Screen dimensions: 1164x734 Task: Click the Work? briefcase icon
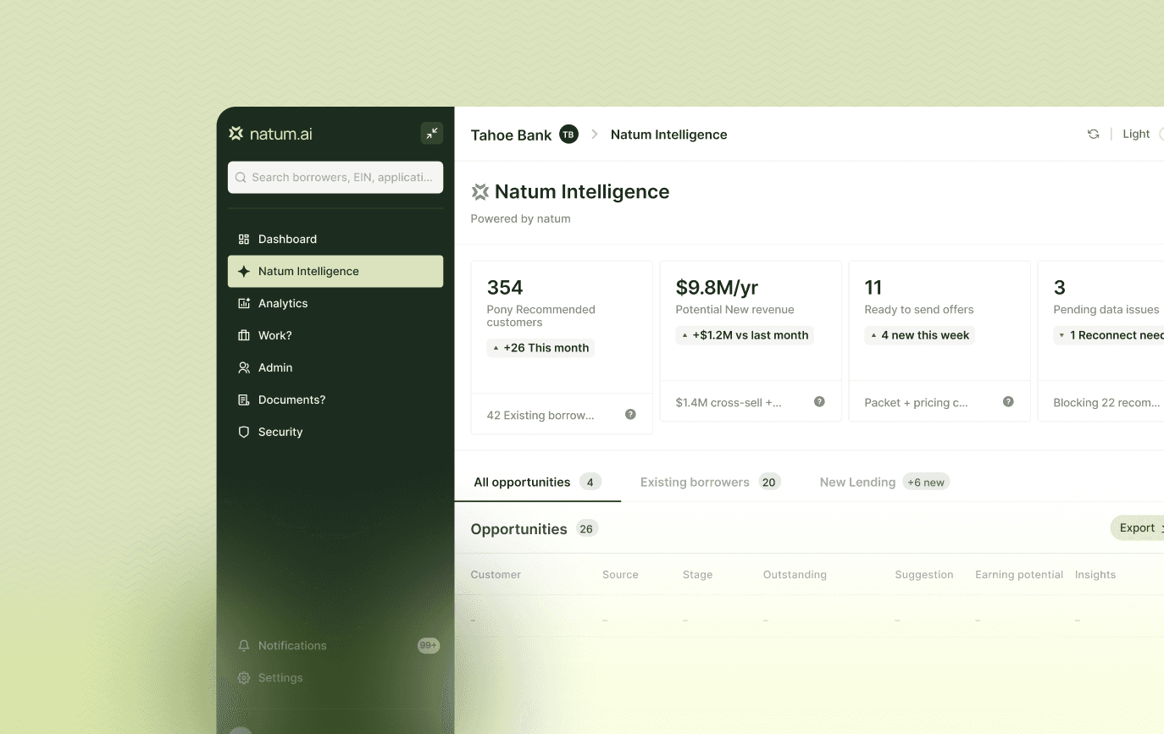tap(244, 336)
